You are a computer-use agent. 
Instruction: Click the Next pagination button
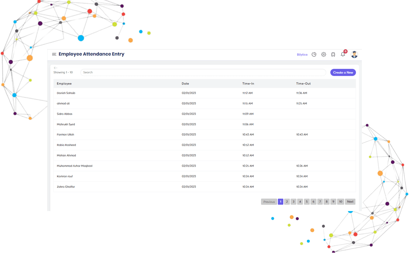[350, 202]
